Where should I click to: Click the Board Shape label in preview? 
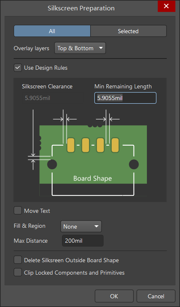[x=93, y=178]
